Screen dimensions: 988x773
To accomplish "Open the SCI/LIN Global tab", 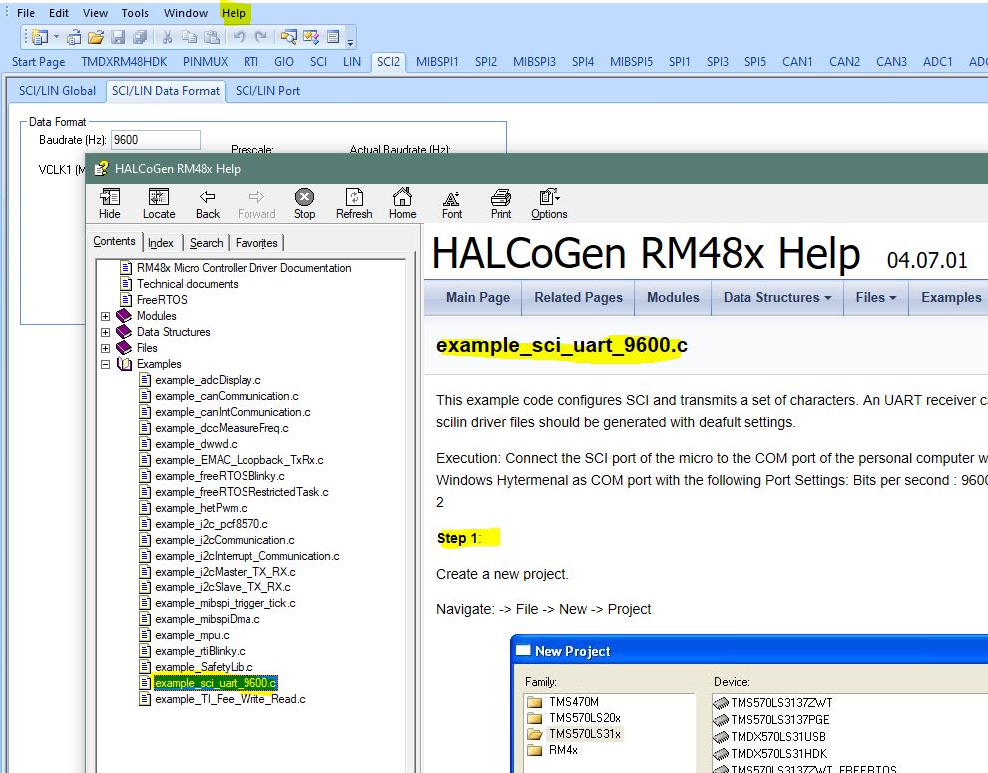I will (x=57, y=90).
